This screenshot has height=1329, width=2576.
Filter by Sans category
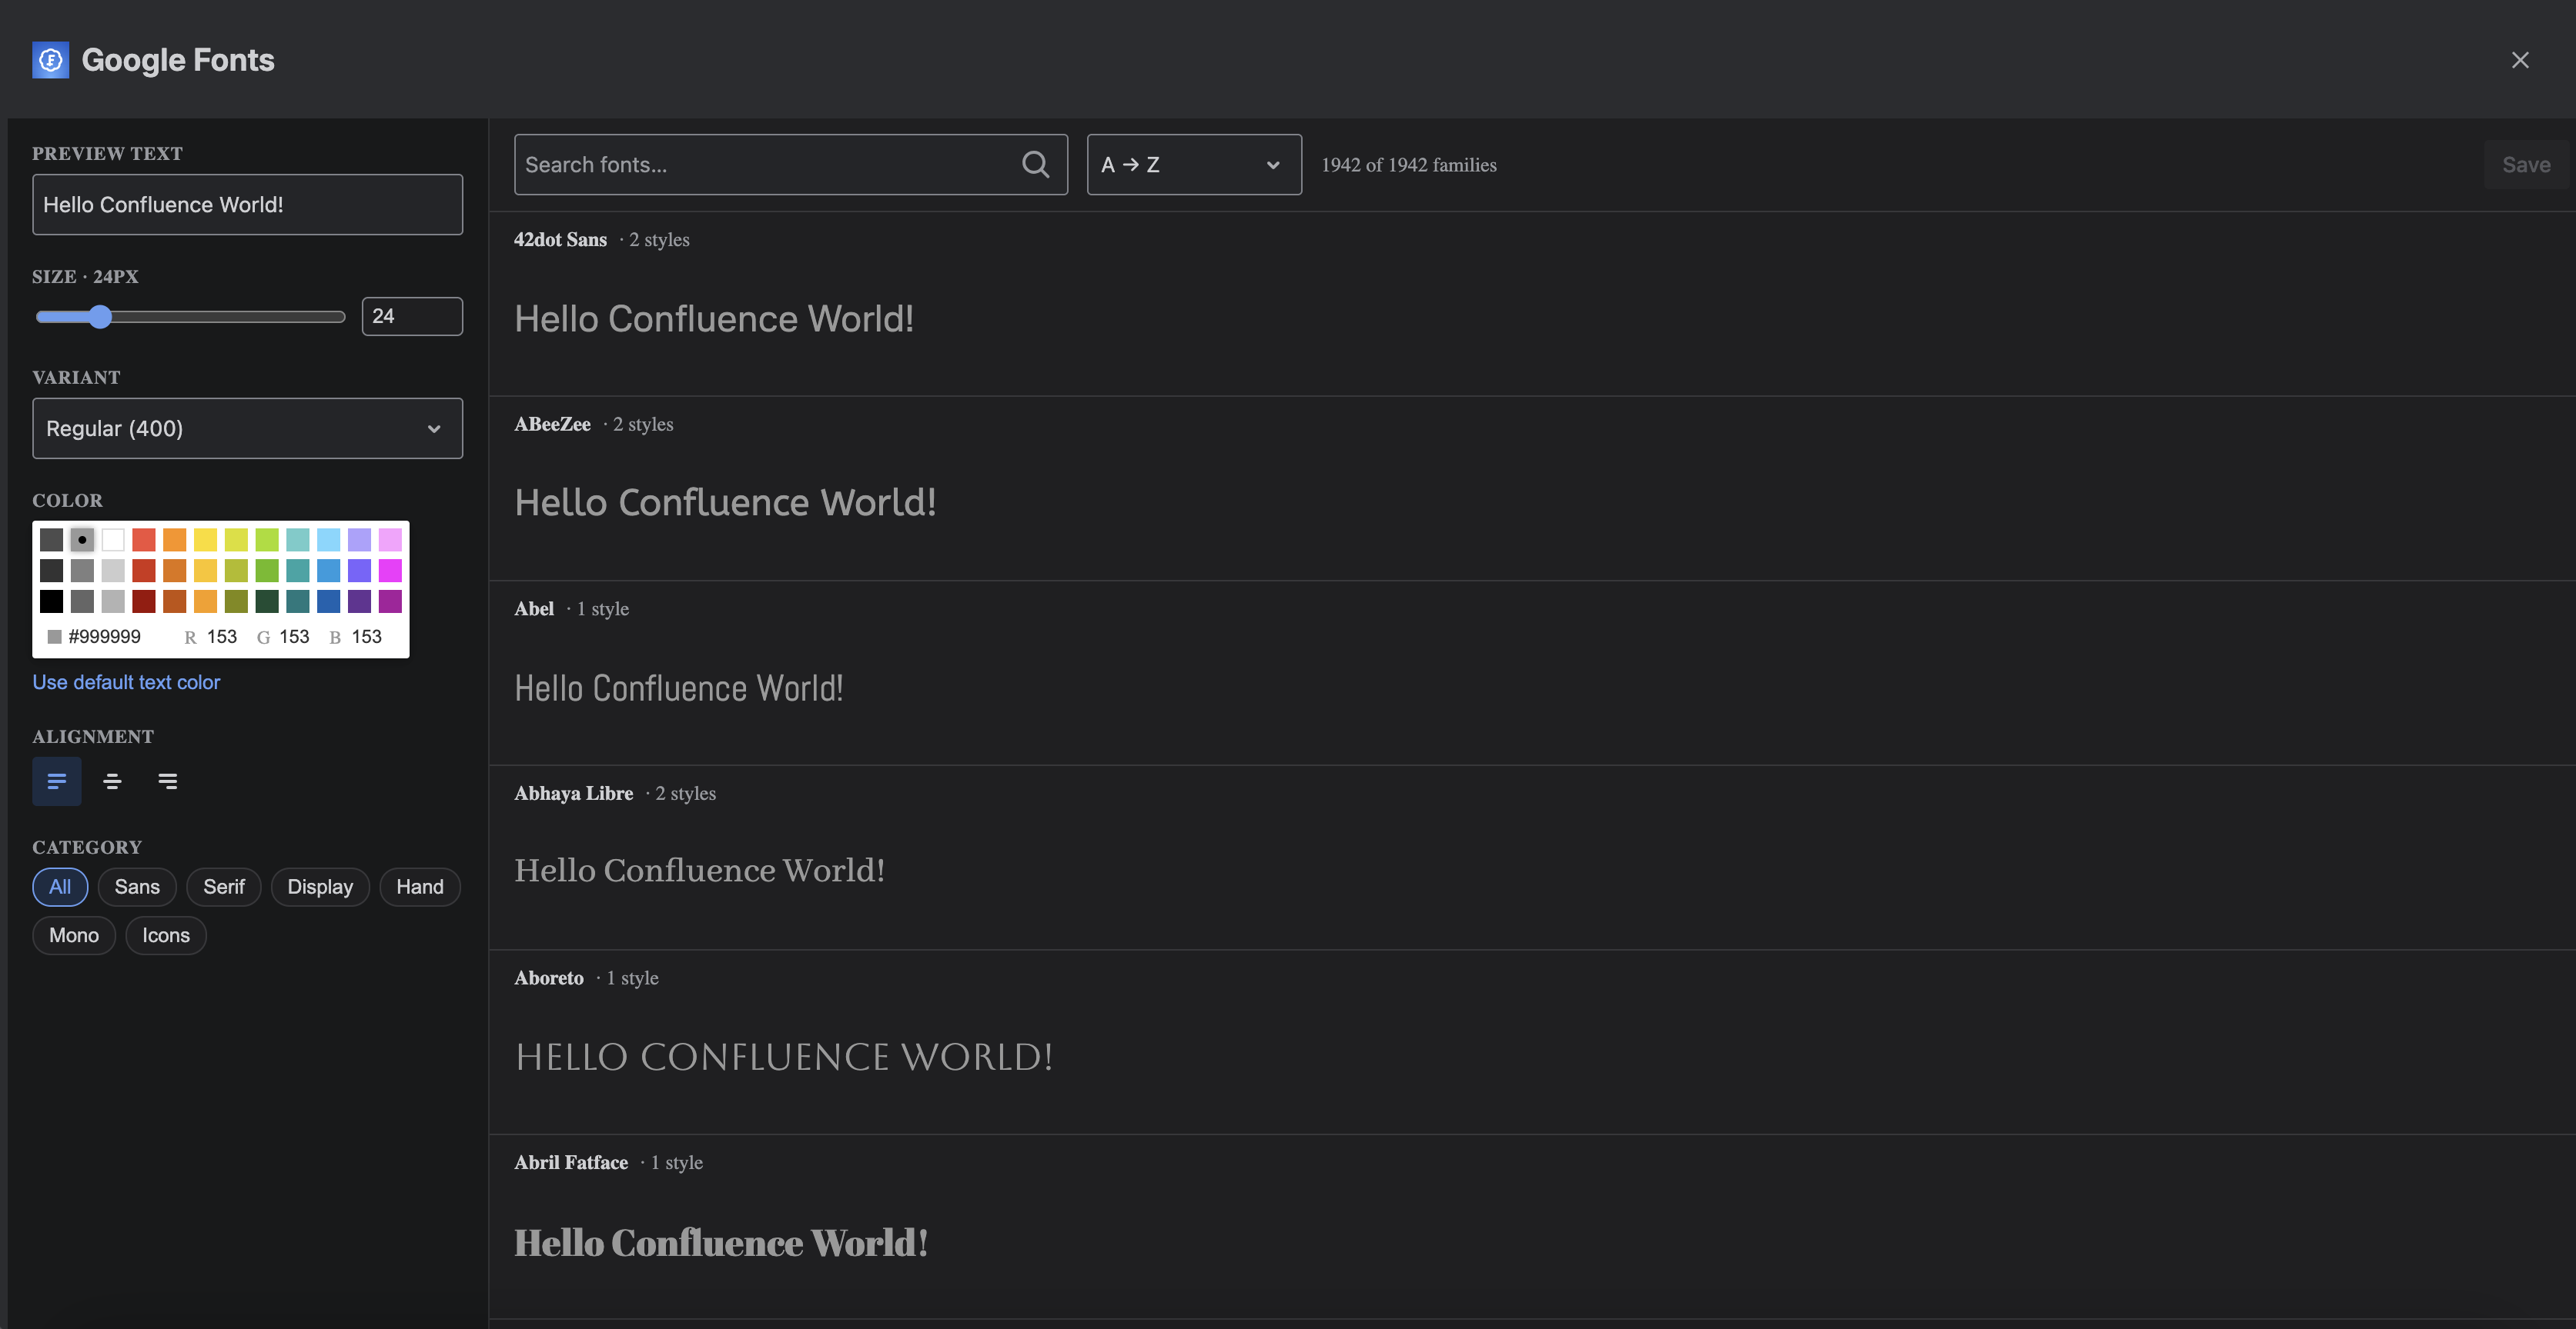pos(137,888)
